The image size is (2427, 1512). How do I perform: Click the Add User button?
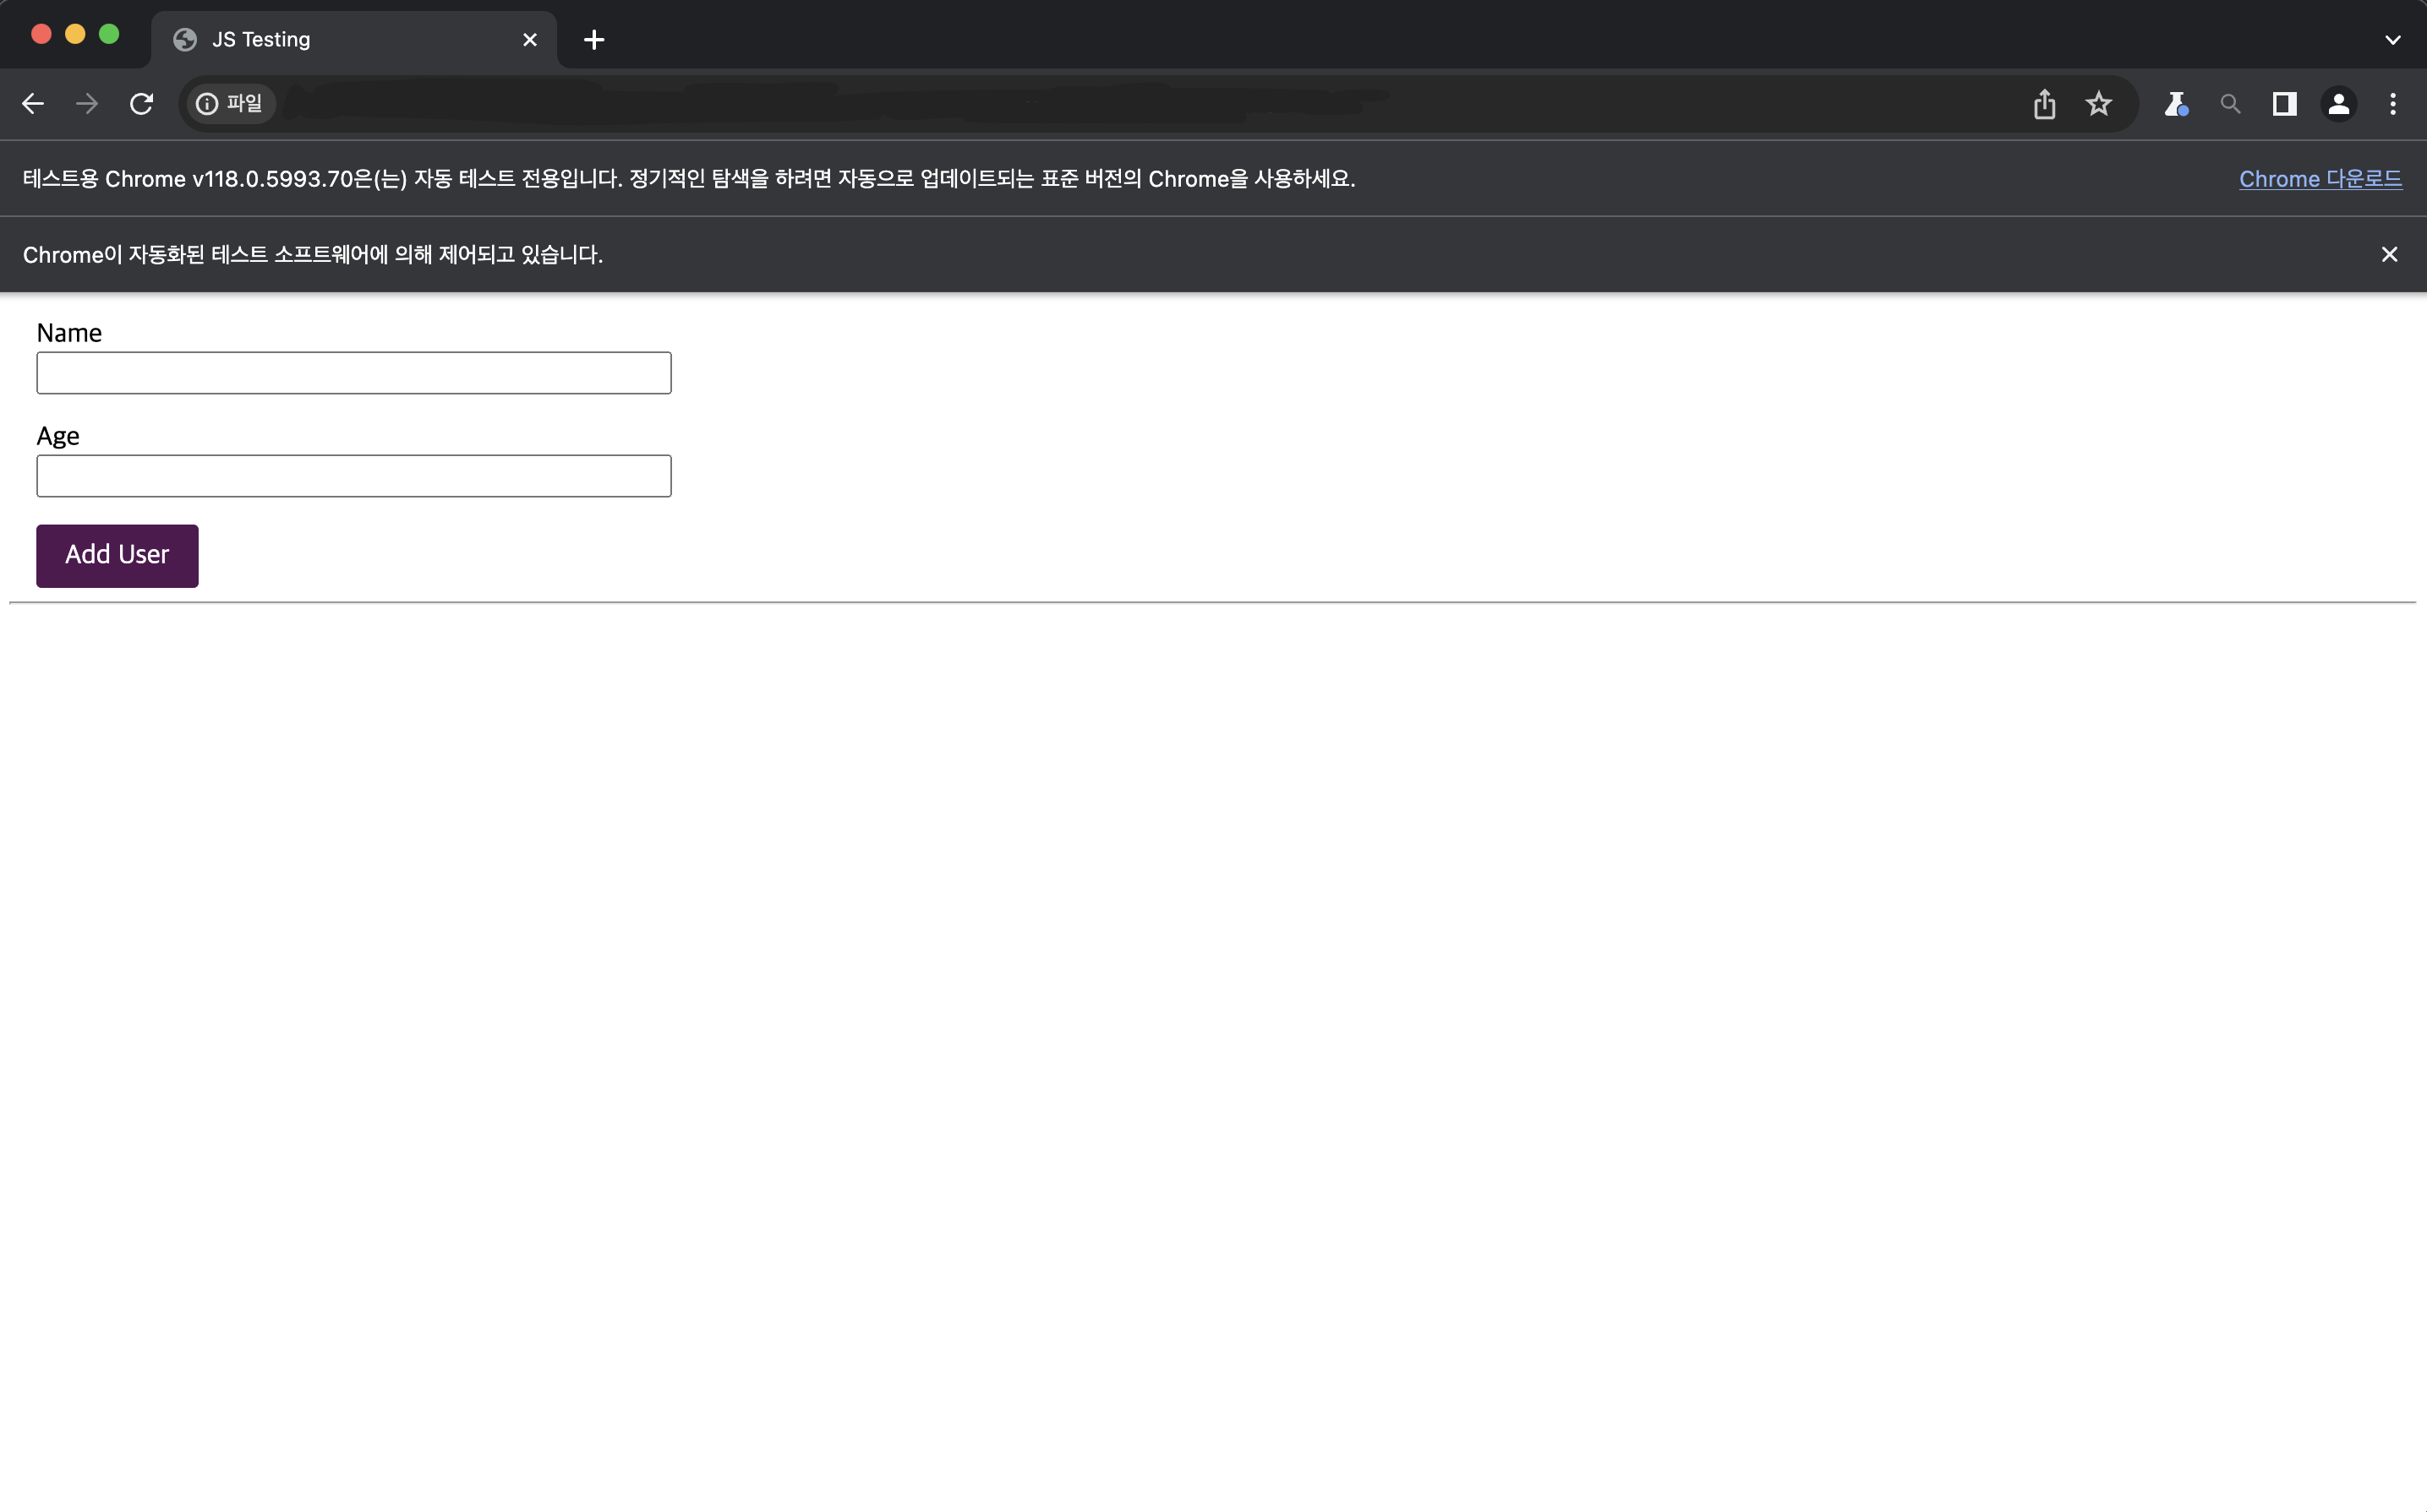click(118, 555)
